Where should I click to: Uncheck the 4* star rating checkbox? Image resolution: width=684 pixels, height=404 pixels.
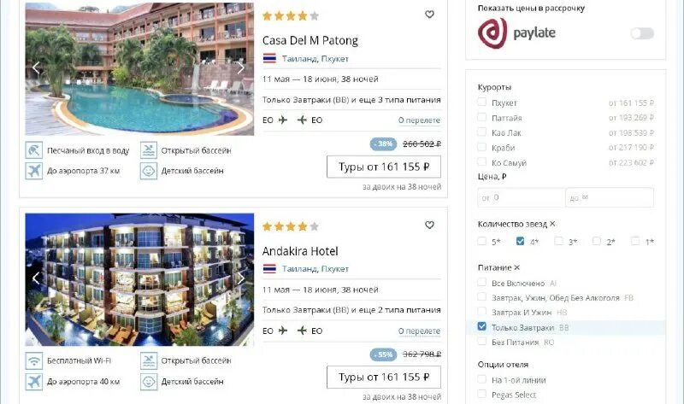coord(520,241)
